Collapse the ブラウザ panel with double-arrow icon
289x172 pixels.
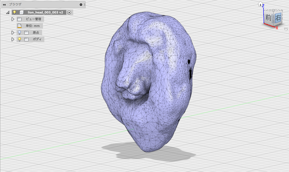point(4,5)
